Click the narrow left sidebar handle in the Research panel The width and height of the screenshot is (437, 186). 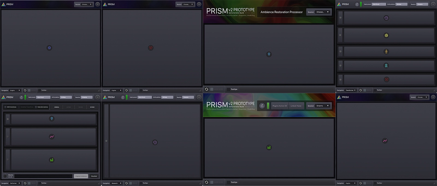click(x=106, y=141)
